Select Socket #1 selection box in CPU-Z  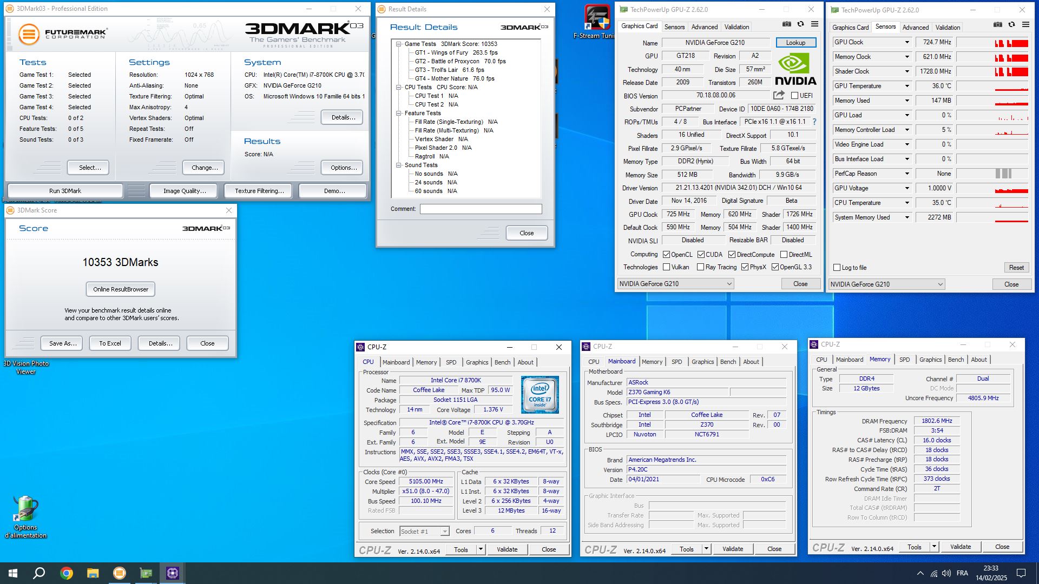tap(424, 532)
